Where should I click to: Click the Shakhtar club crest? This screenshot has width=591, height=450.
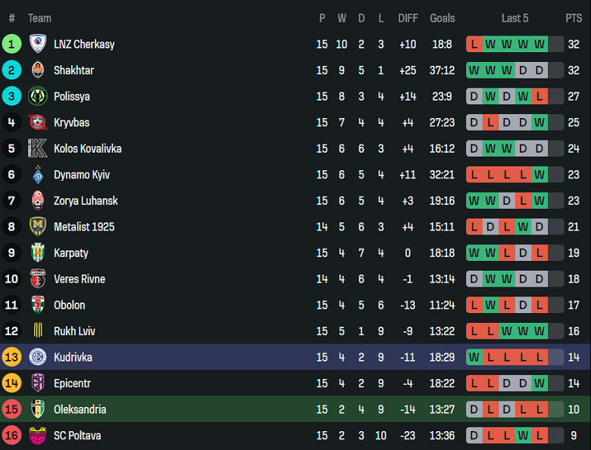[38, 70]
